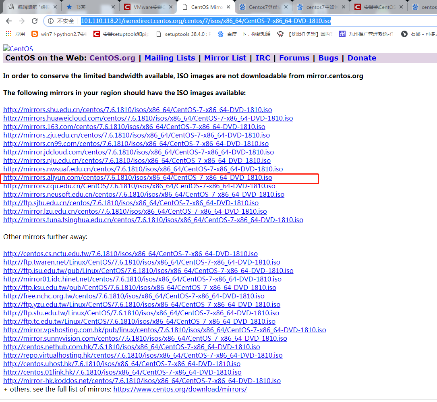This screenshot has width=437, height=402.
Task: Open the Bugs link
Action: point(328,58)
